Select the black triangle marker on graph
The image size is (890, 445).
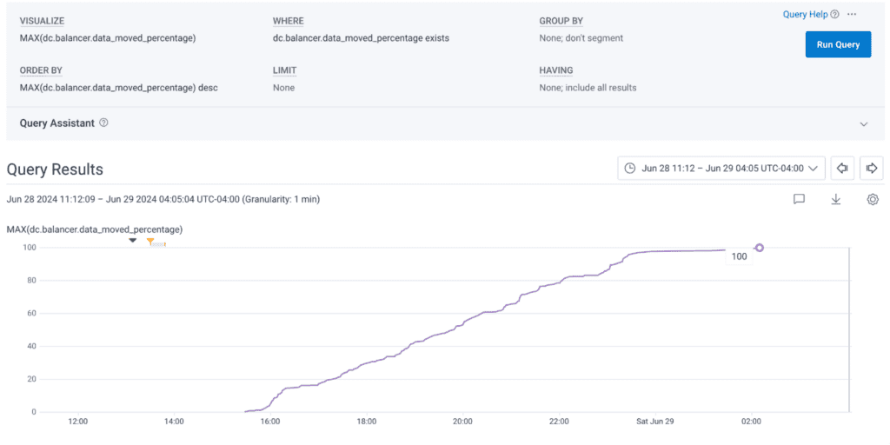click(x=133, y=241)
